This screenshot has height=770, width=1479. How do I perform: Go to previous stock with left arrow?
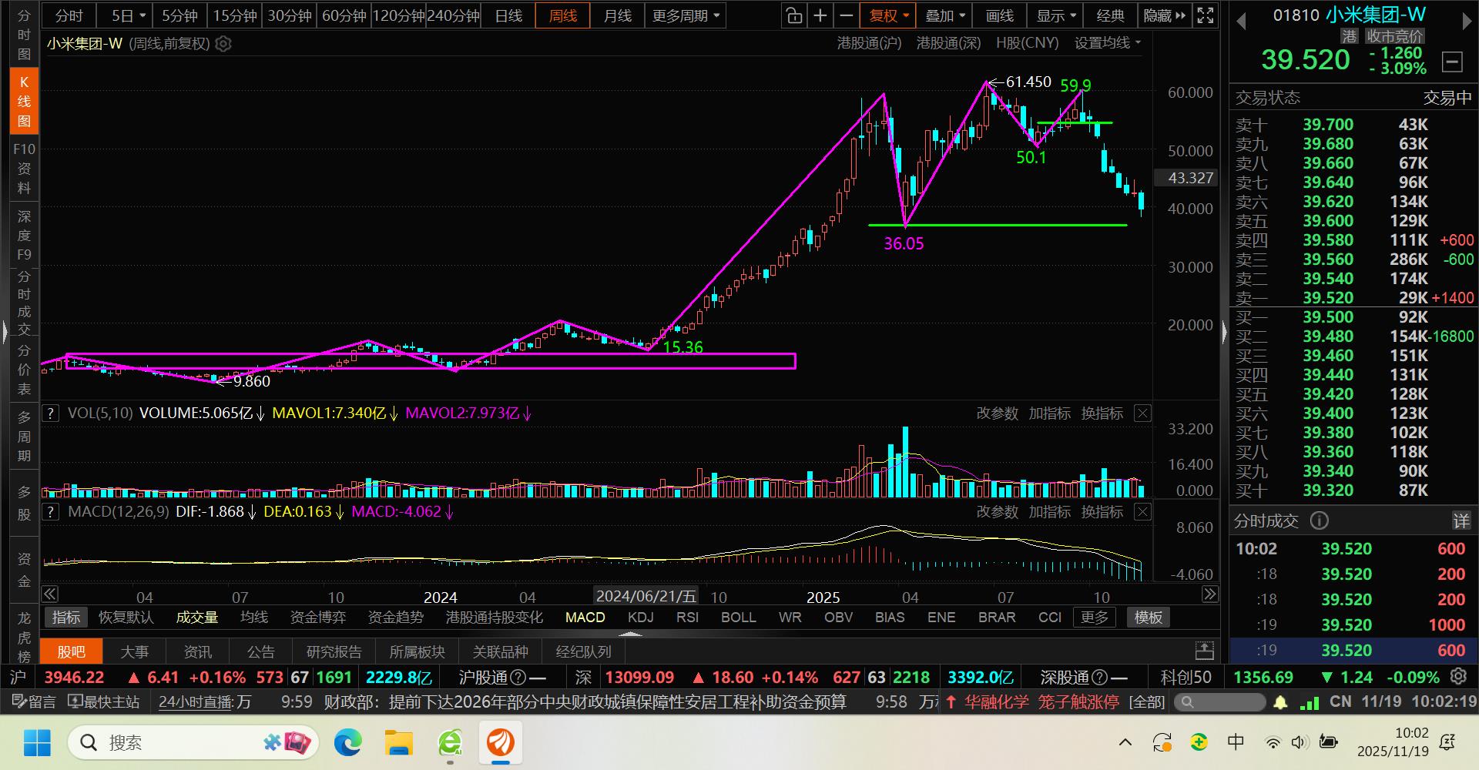coord(1241,22)
